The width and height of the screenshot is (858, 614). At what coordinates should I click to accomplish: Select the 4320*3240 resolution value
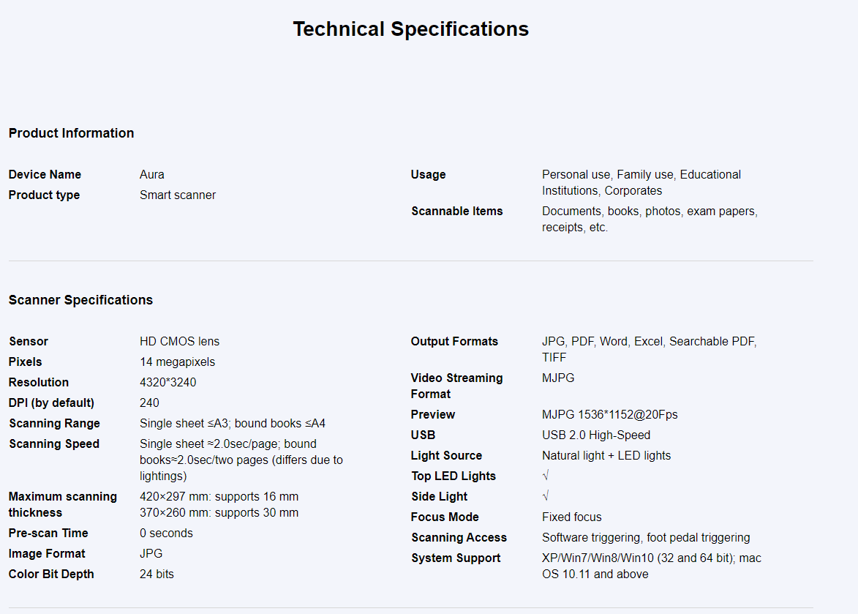pos(168,383)
